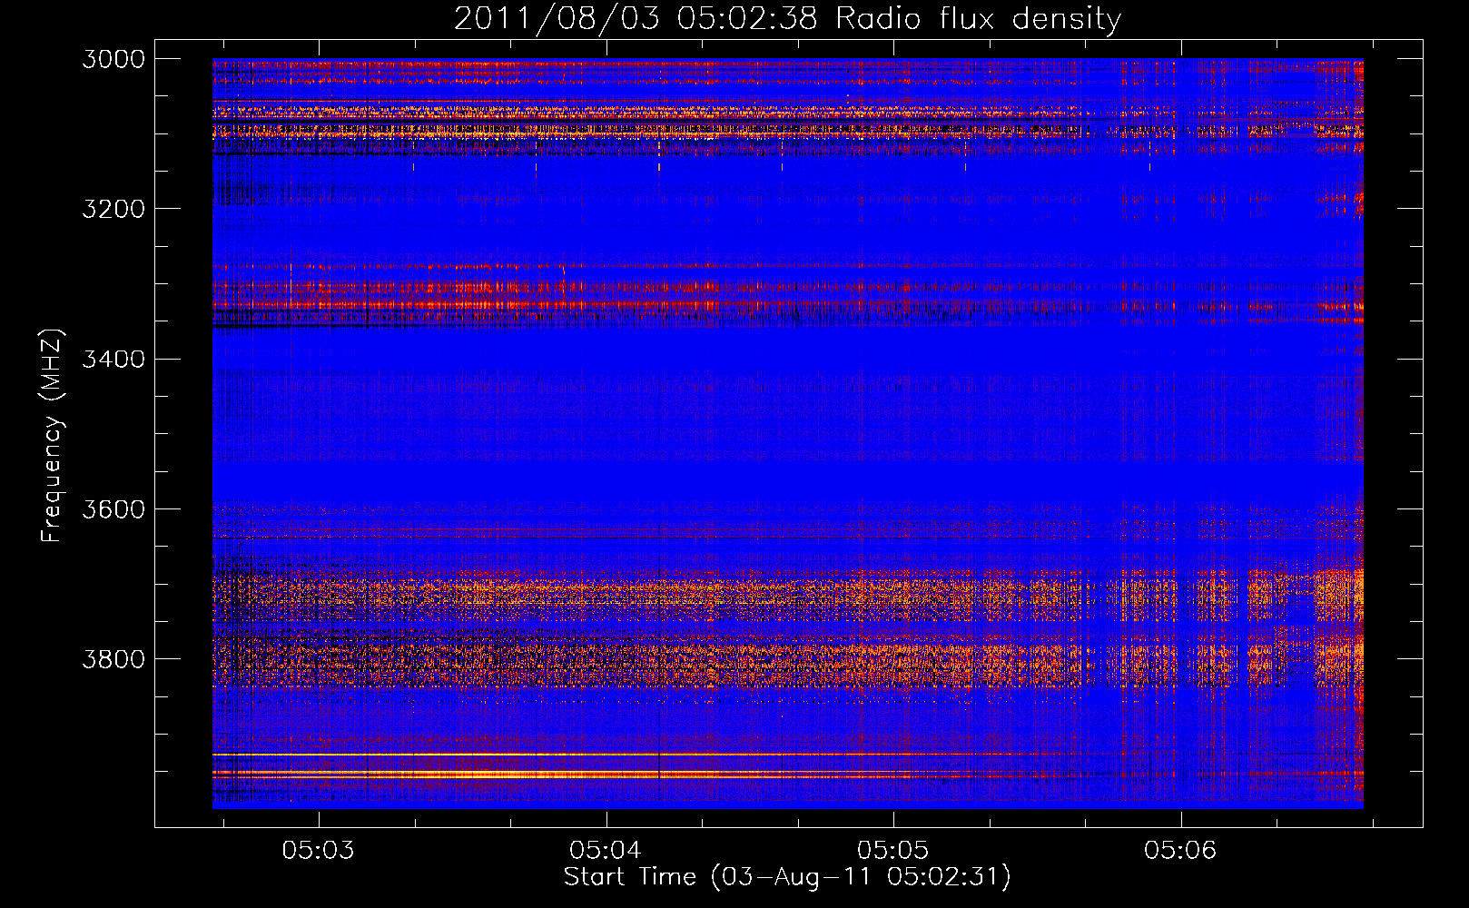Image resolution: width=1469 pixels, height=908 pixels.
Task: Click the '3600' frequency axis label
Action: [x=113, y=508]
